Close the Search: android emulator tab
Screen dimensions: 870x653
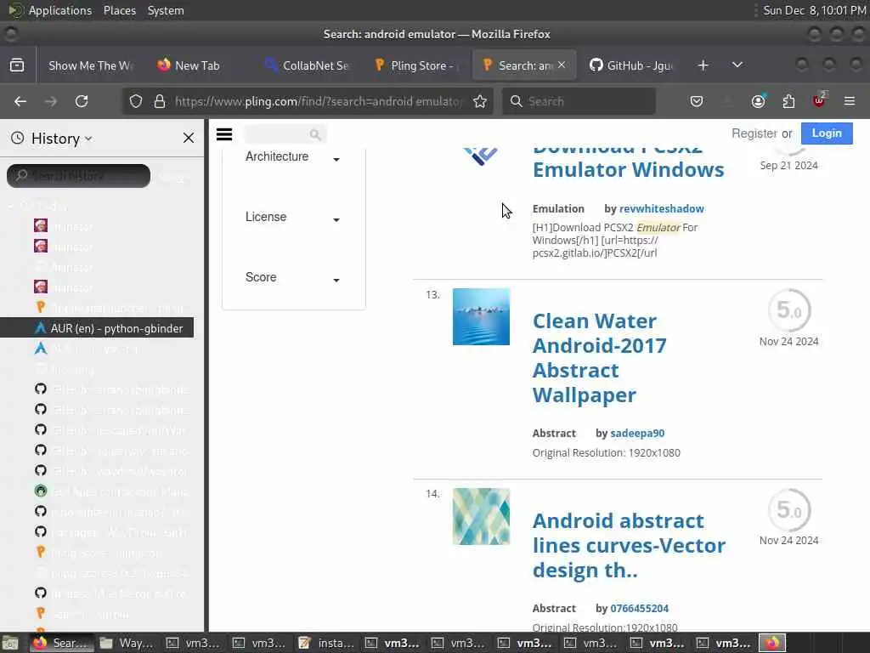562,65
